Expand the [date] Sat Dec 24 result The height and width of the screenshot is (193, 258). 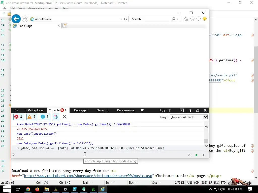pyautogui.click(x=18, y=148)
